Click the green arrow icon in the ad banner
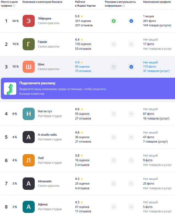175x217 pixels. tap(10, 88)
